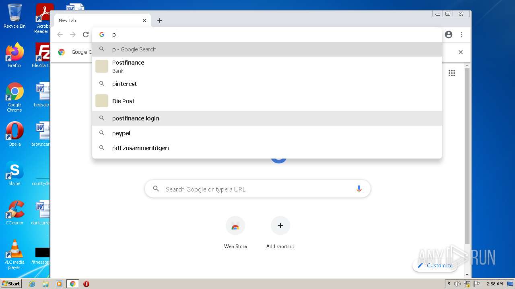
Task: Select the postfinance login suggestion
Action: pos(267,118)
